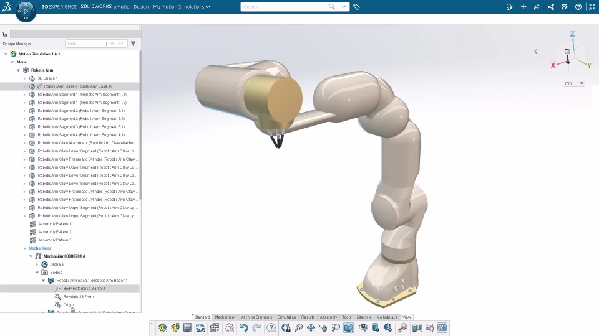Click the plus Add icon in top bar
This screenshot has height=336, width=599.
(524, 7)
